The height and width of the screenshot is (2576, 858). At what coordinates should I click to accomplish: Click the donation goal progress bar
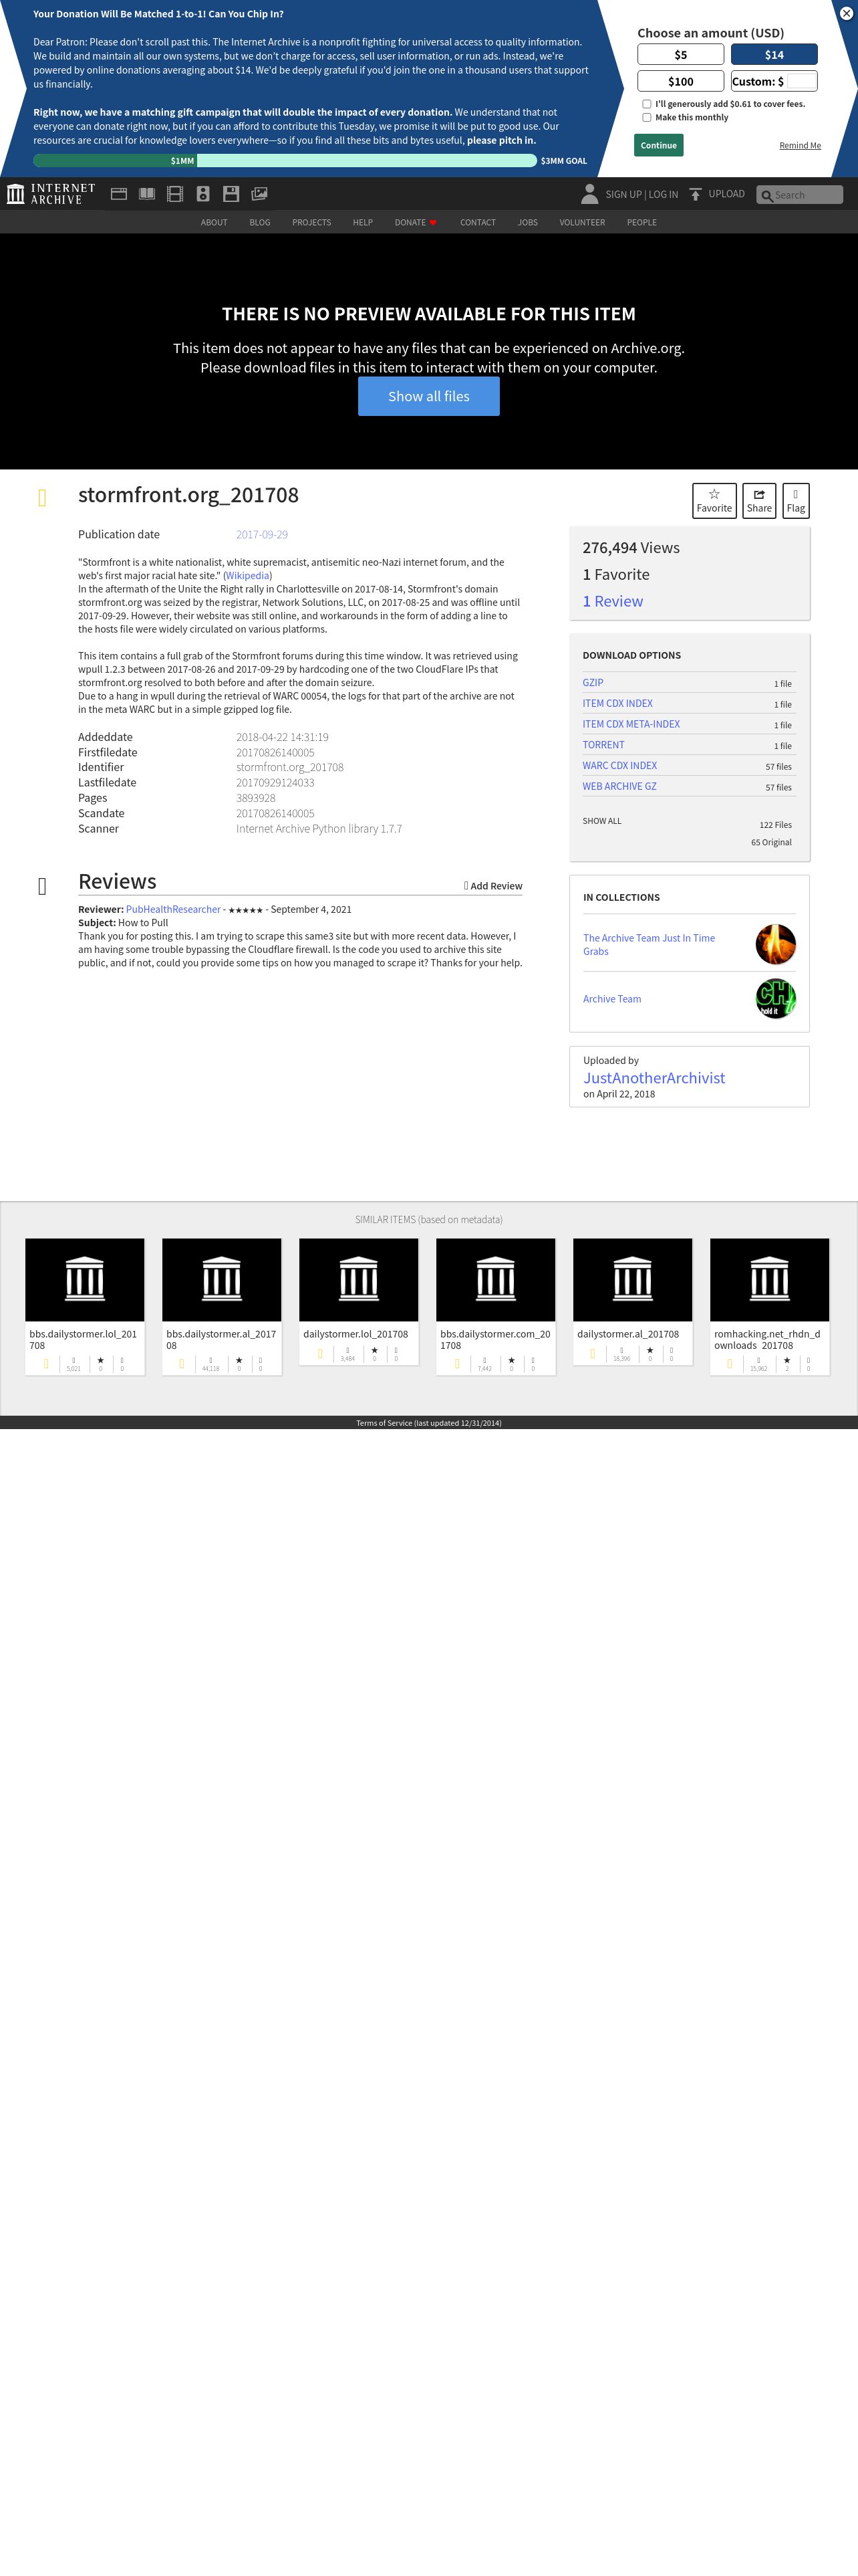285,160
